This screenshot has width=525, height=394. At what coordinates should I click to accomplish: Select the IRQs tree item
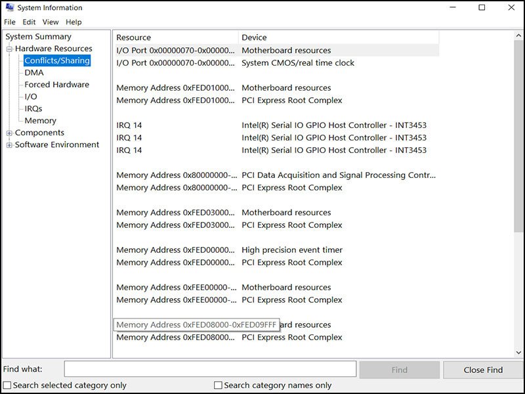click(33, 108)
